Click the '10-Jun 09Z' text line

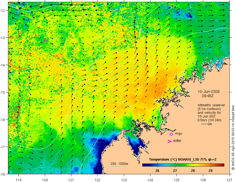206,116
